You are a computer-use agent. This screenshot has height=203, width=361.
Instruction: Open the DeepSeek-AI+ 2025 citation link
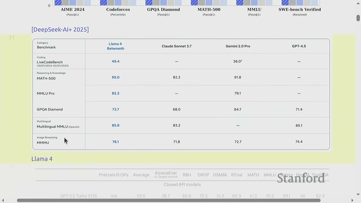point(60,29)
